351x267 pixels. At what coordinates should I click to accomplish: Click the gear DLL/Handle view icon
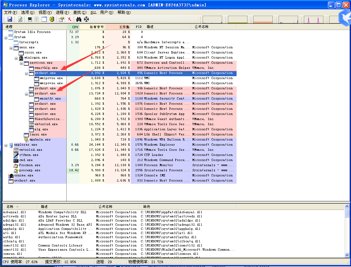point(52,19)
